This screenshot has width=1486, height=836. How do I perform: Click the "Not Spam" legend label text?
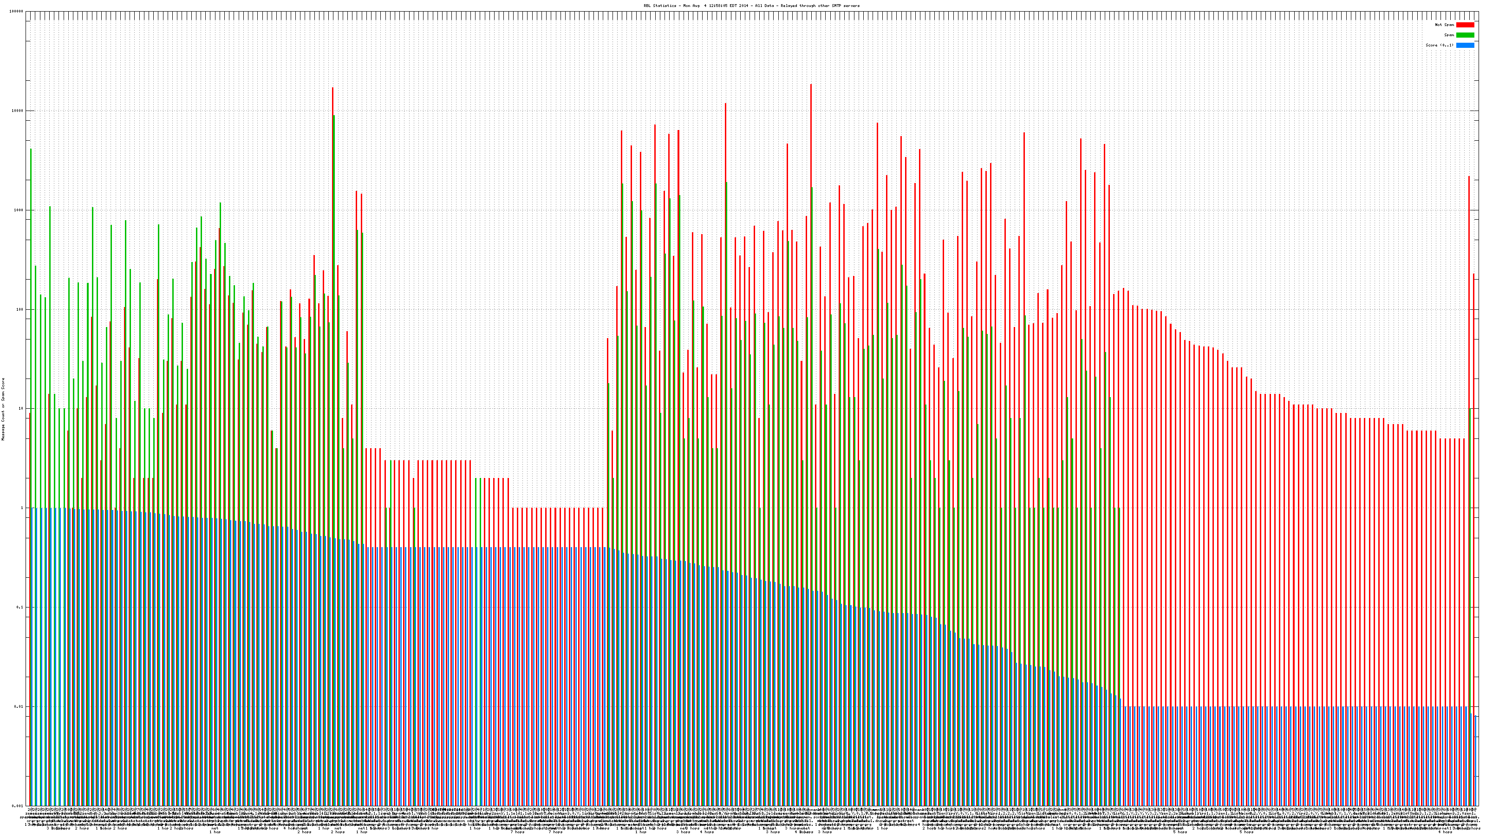pyautogui.click(x=1445, y=25)
